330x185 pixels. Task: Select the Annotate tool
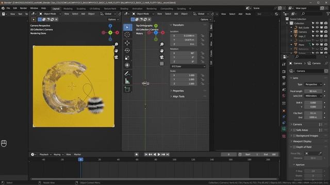127,73
